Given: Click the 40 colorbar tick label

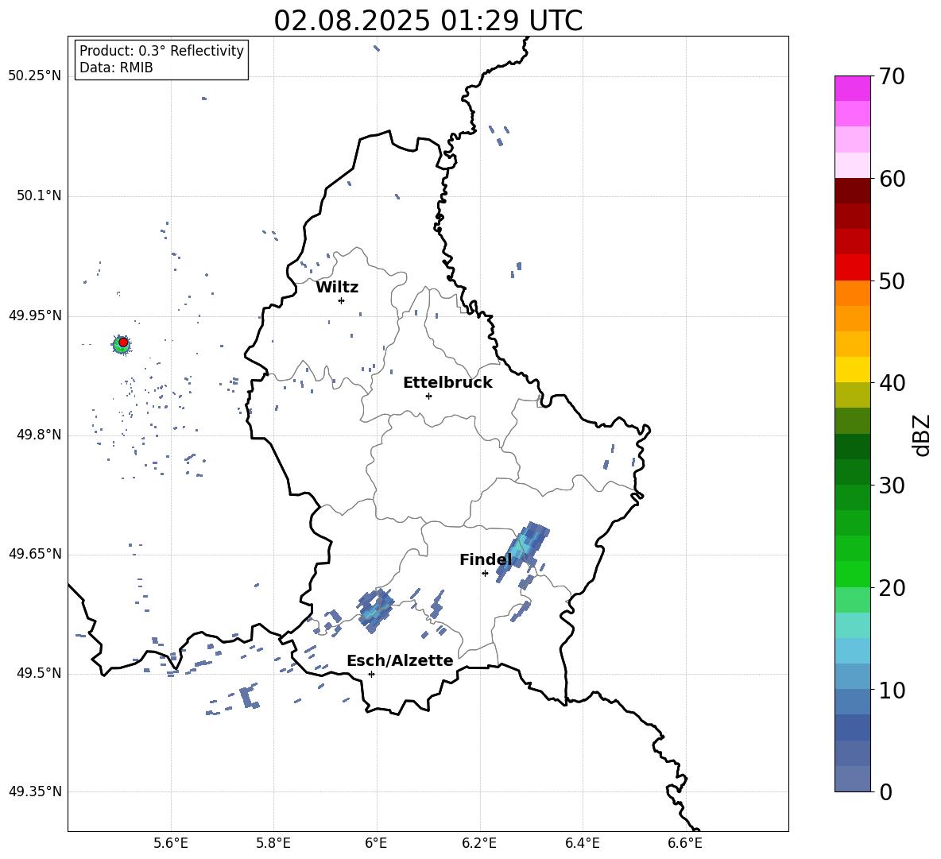Looking at the screenshot, I should tap(891, 383).
